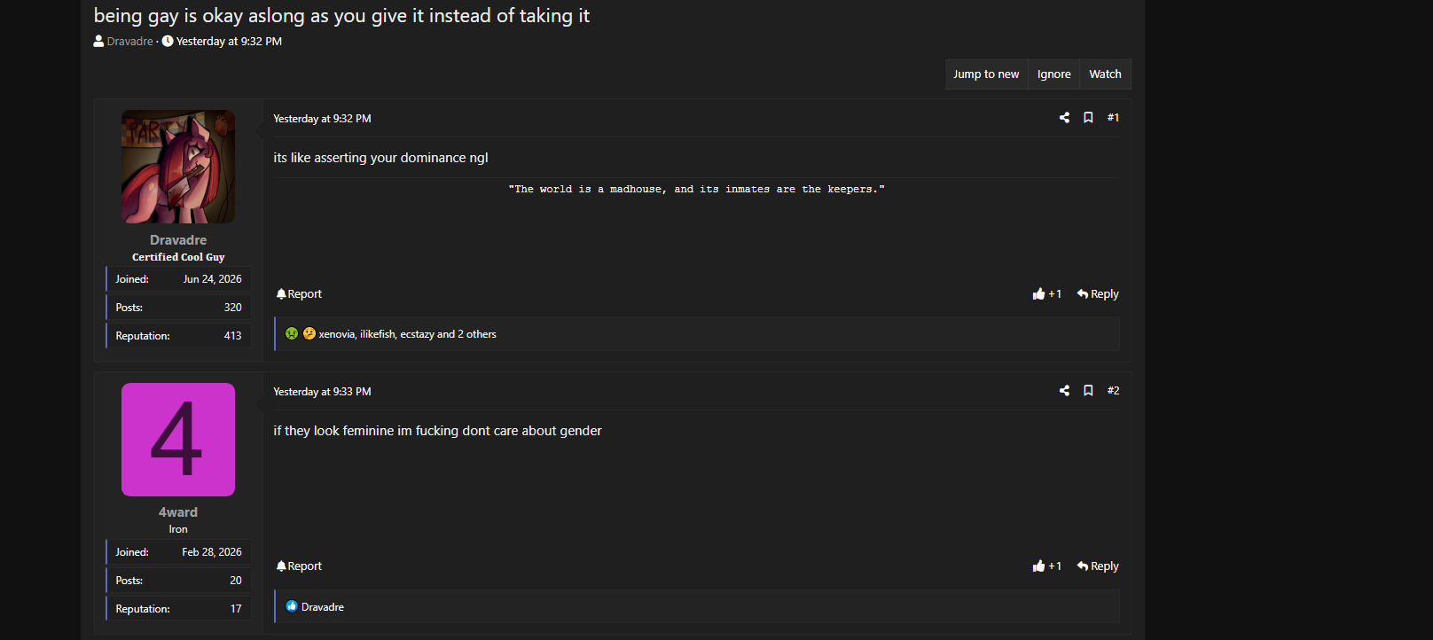The width and height of the screenshot is (1433, 640).
Task: Click Reply on post #2
Action: 1098,566
